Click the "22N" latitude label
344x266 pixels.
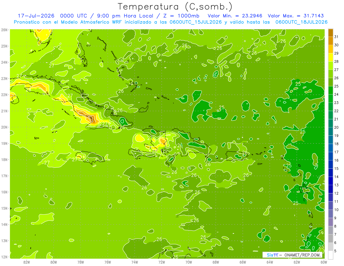4,95
